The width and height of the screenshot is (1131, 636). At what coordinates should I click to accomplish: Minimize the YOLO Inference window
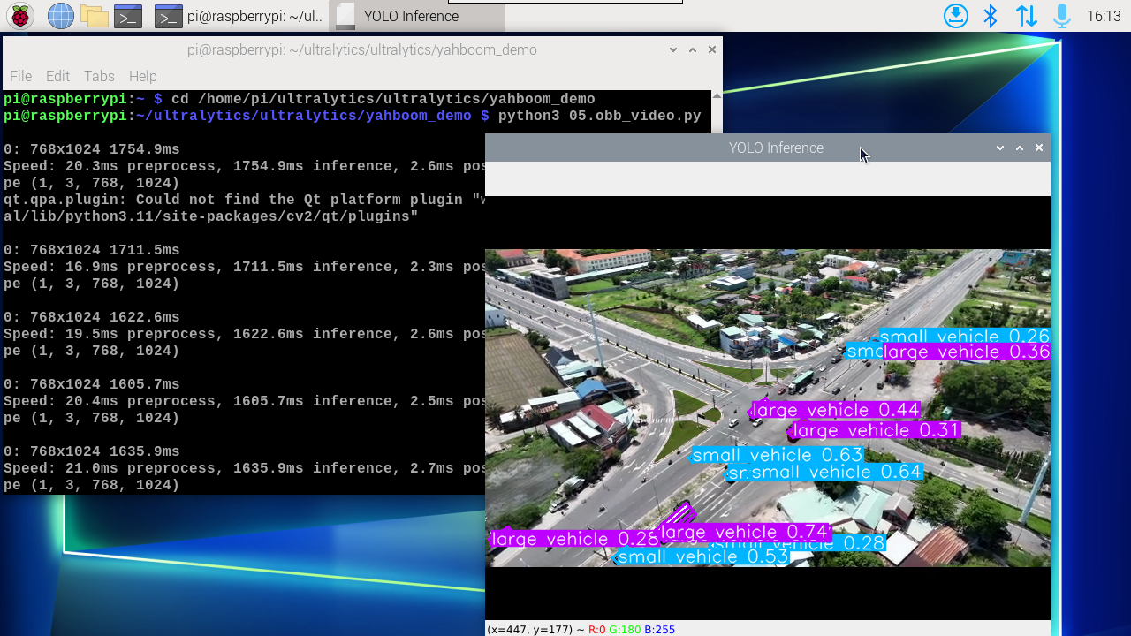1000,148
